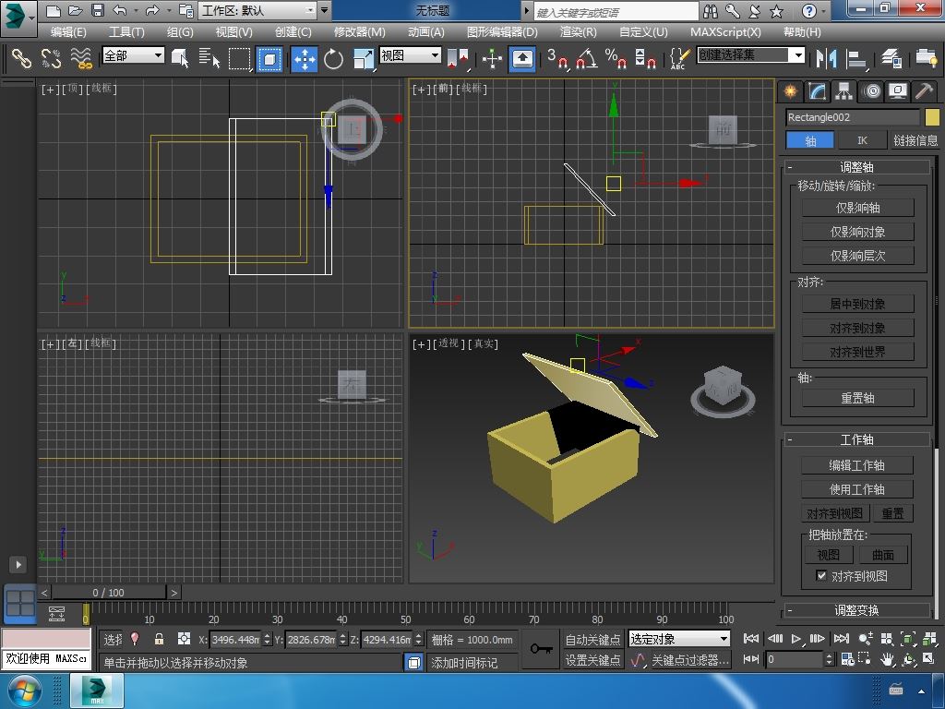Click the Edit Named Selection Sets icon

[x=678, y=58]
